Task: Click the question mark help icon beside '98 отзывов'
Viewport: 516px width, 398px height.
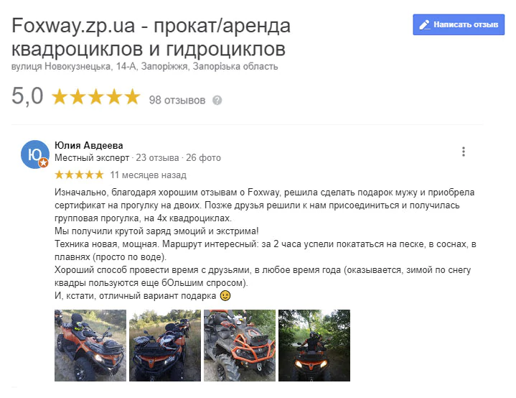Action: [x=217, y=100]
